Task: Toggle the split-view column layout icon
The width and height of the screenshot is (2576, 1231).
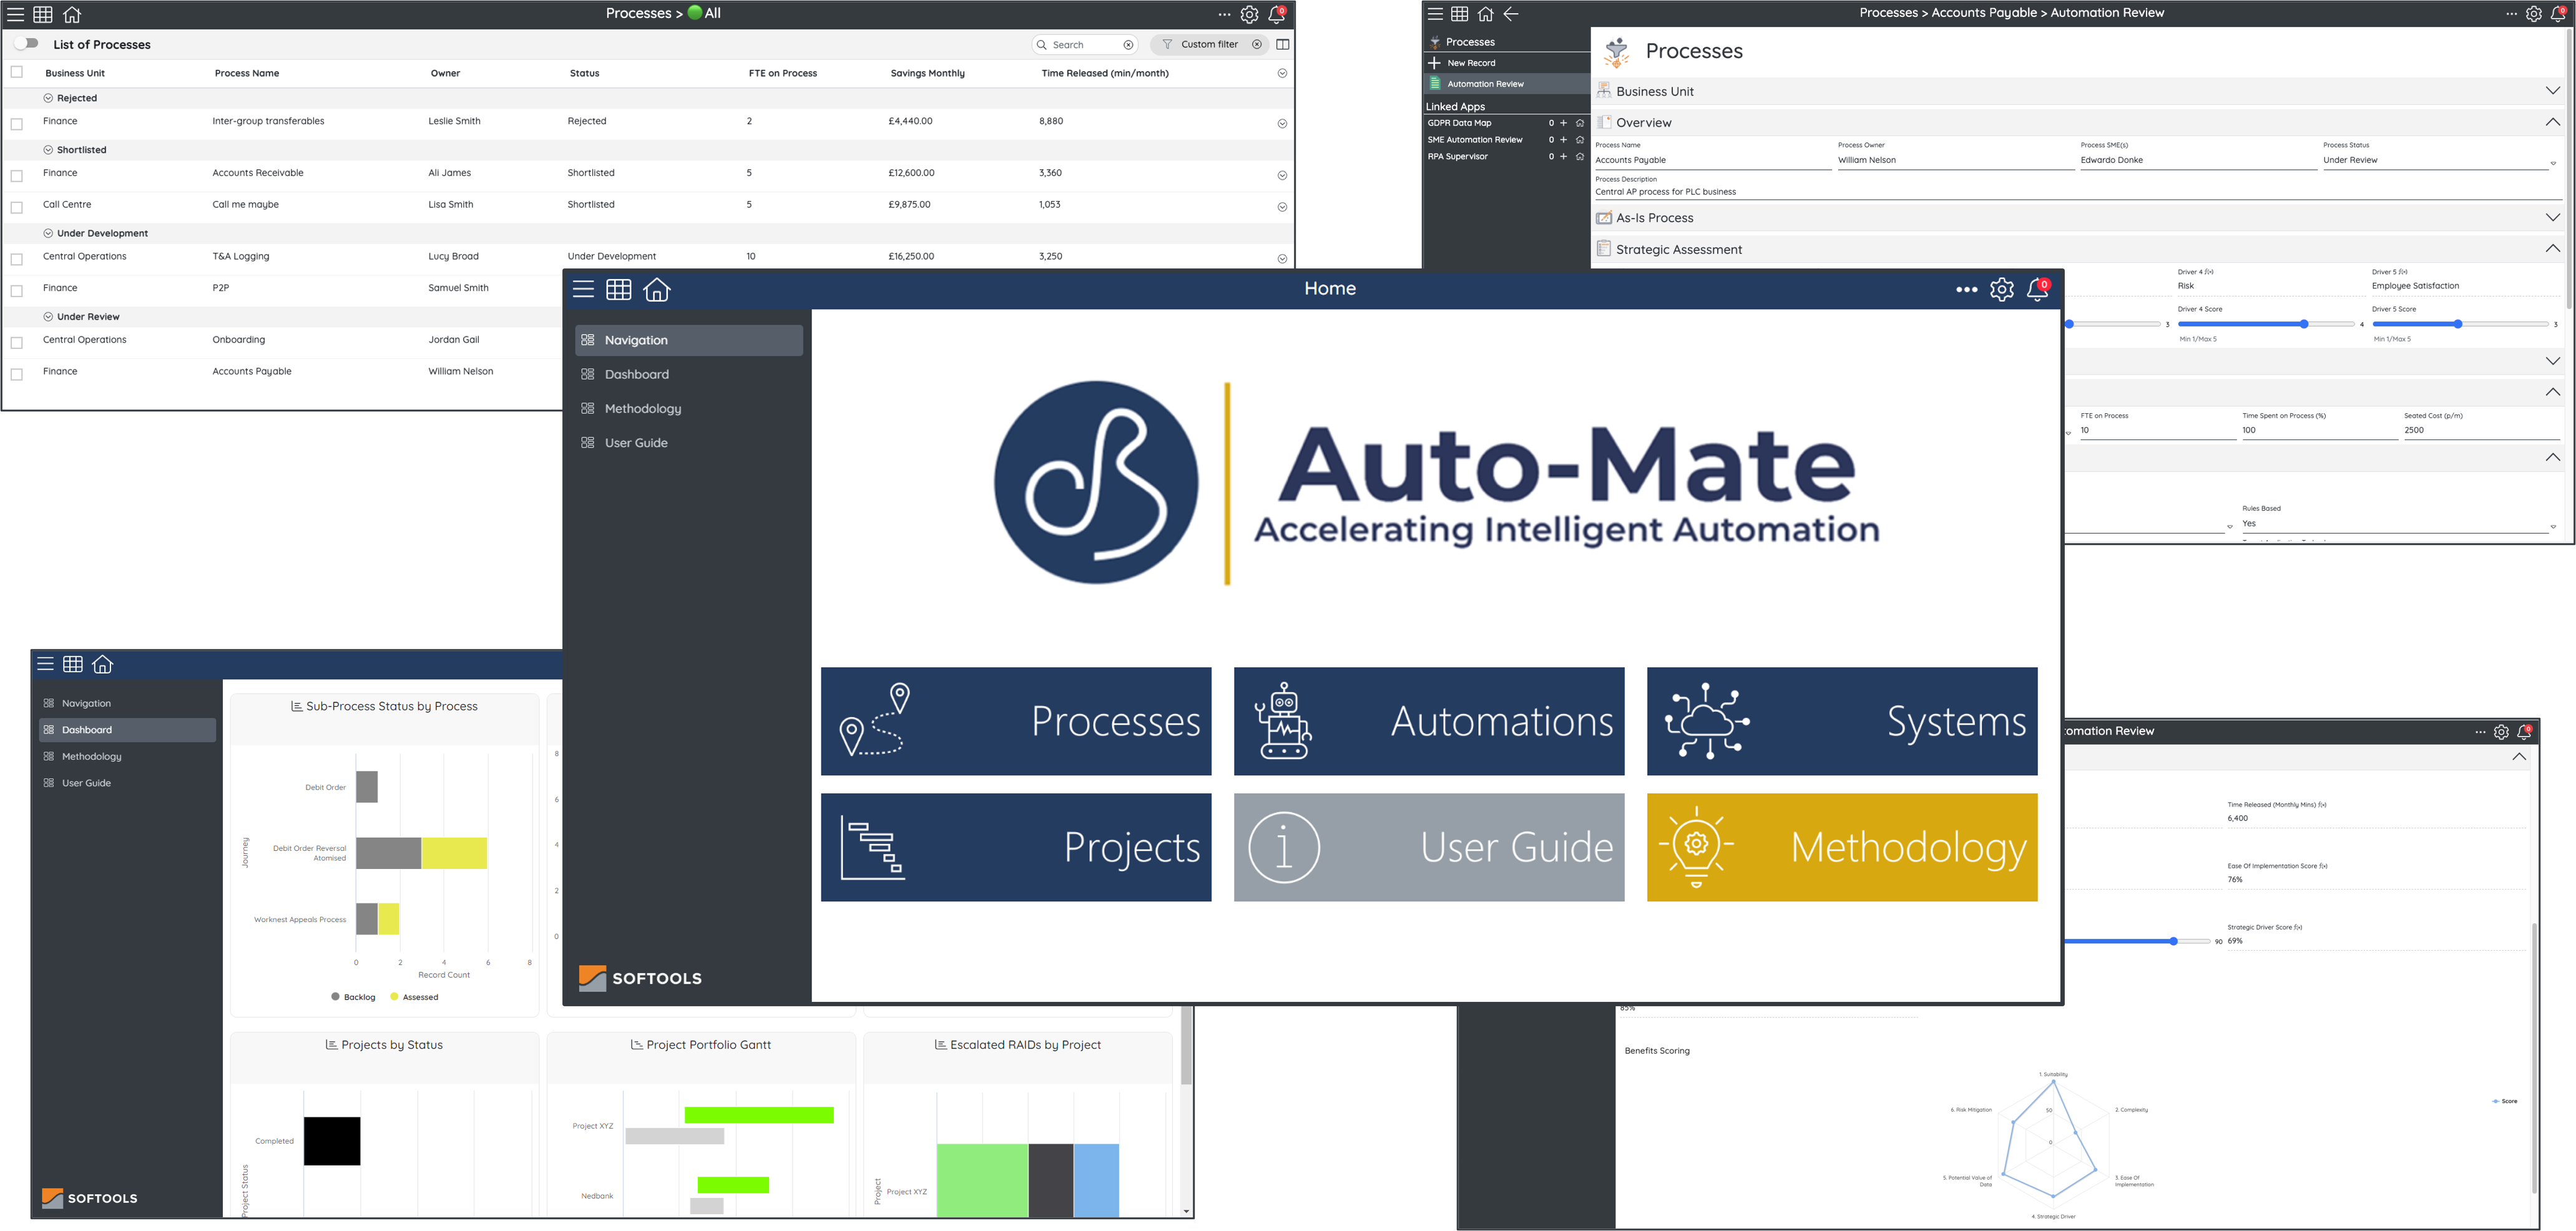Action: click(x=1283, y=45)
